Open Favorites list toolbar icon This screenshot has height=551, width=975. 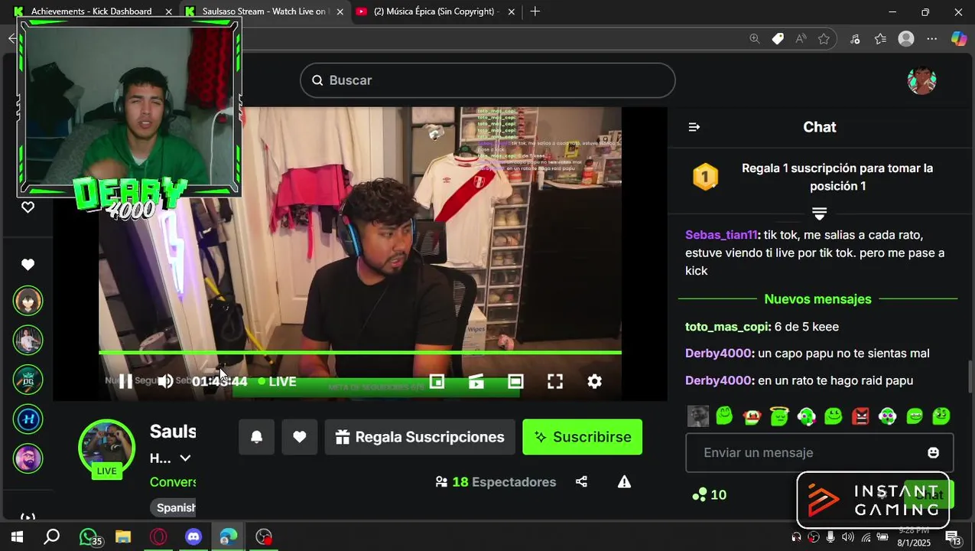click(881, 39)
